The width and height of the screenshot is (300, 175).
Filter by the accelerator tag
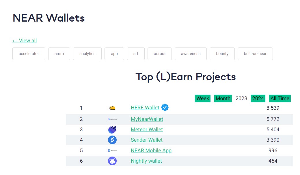click(x=29, y=54)
